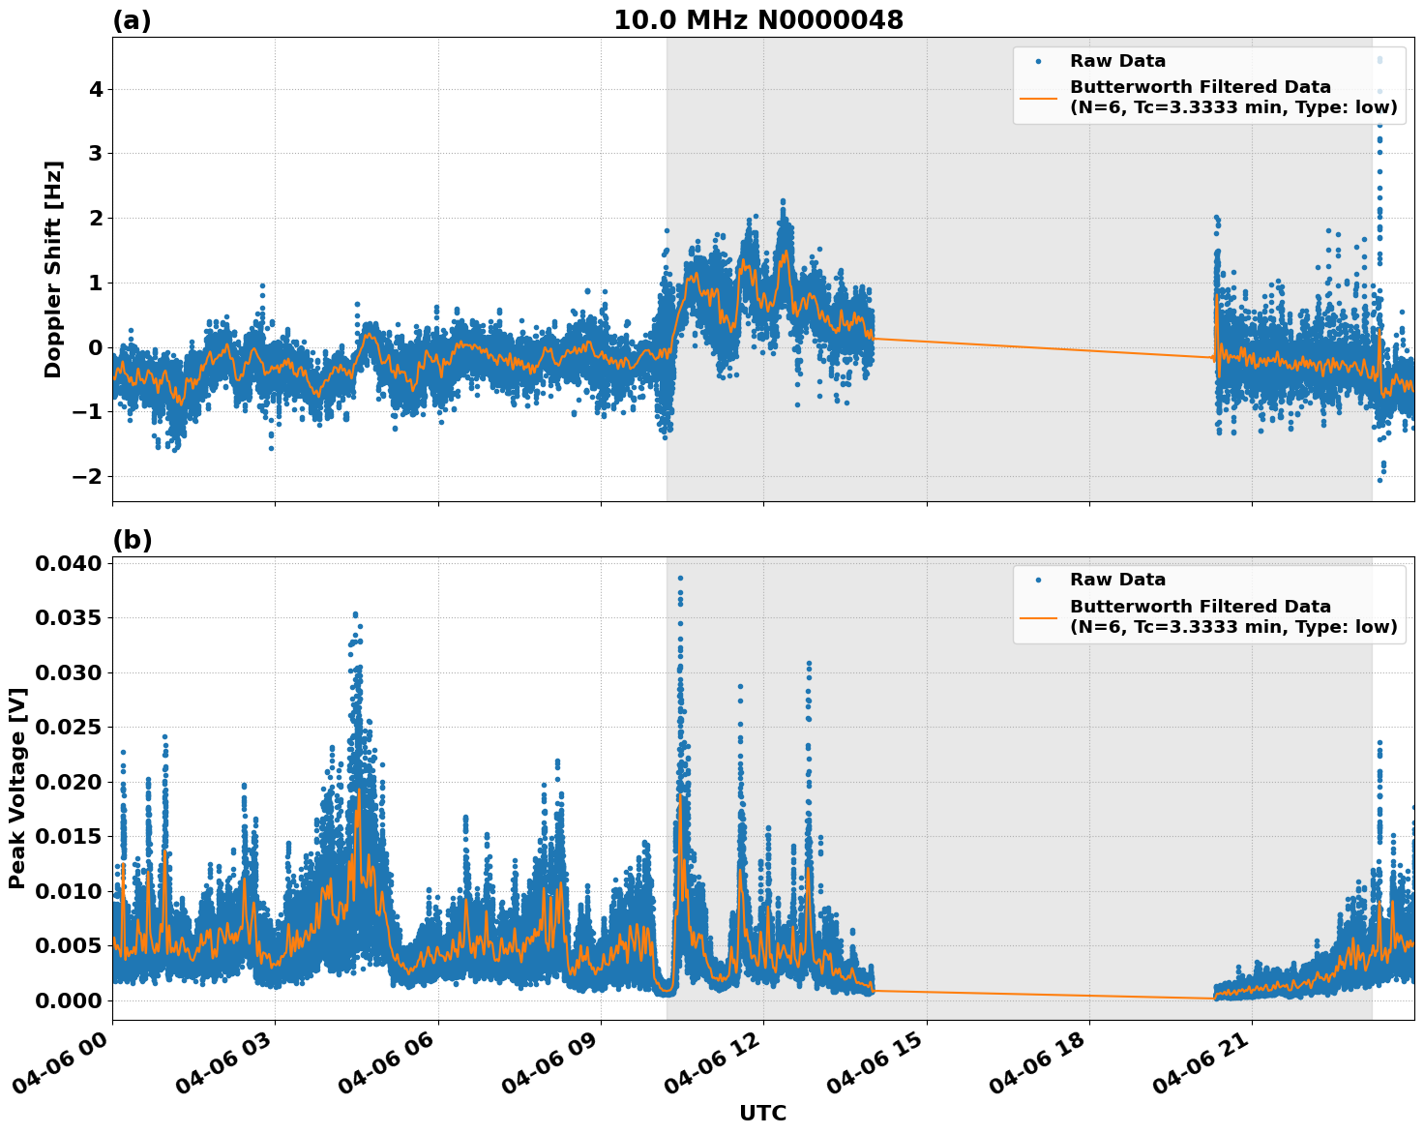Click the "0.015" Peak Voltage tick label
The height and width of the screenshot is (1134, 1424).
pyautogui.click(x=68, y=836)
